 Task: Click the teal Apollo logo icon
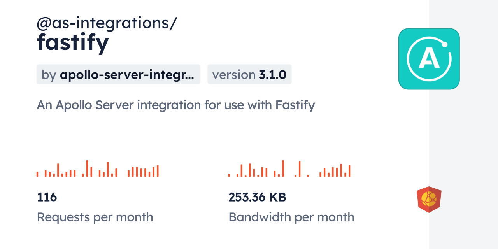click(x=429, y=59)
